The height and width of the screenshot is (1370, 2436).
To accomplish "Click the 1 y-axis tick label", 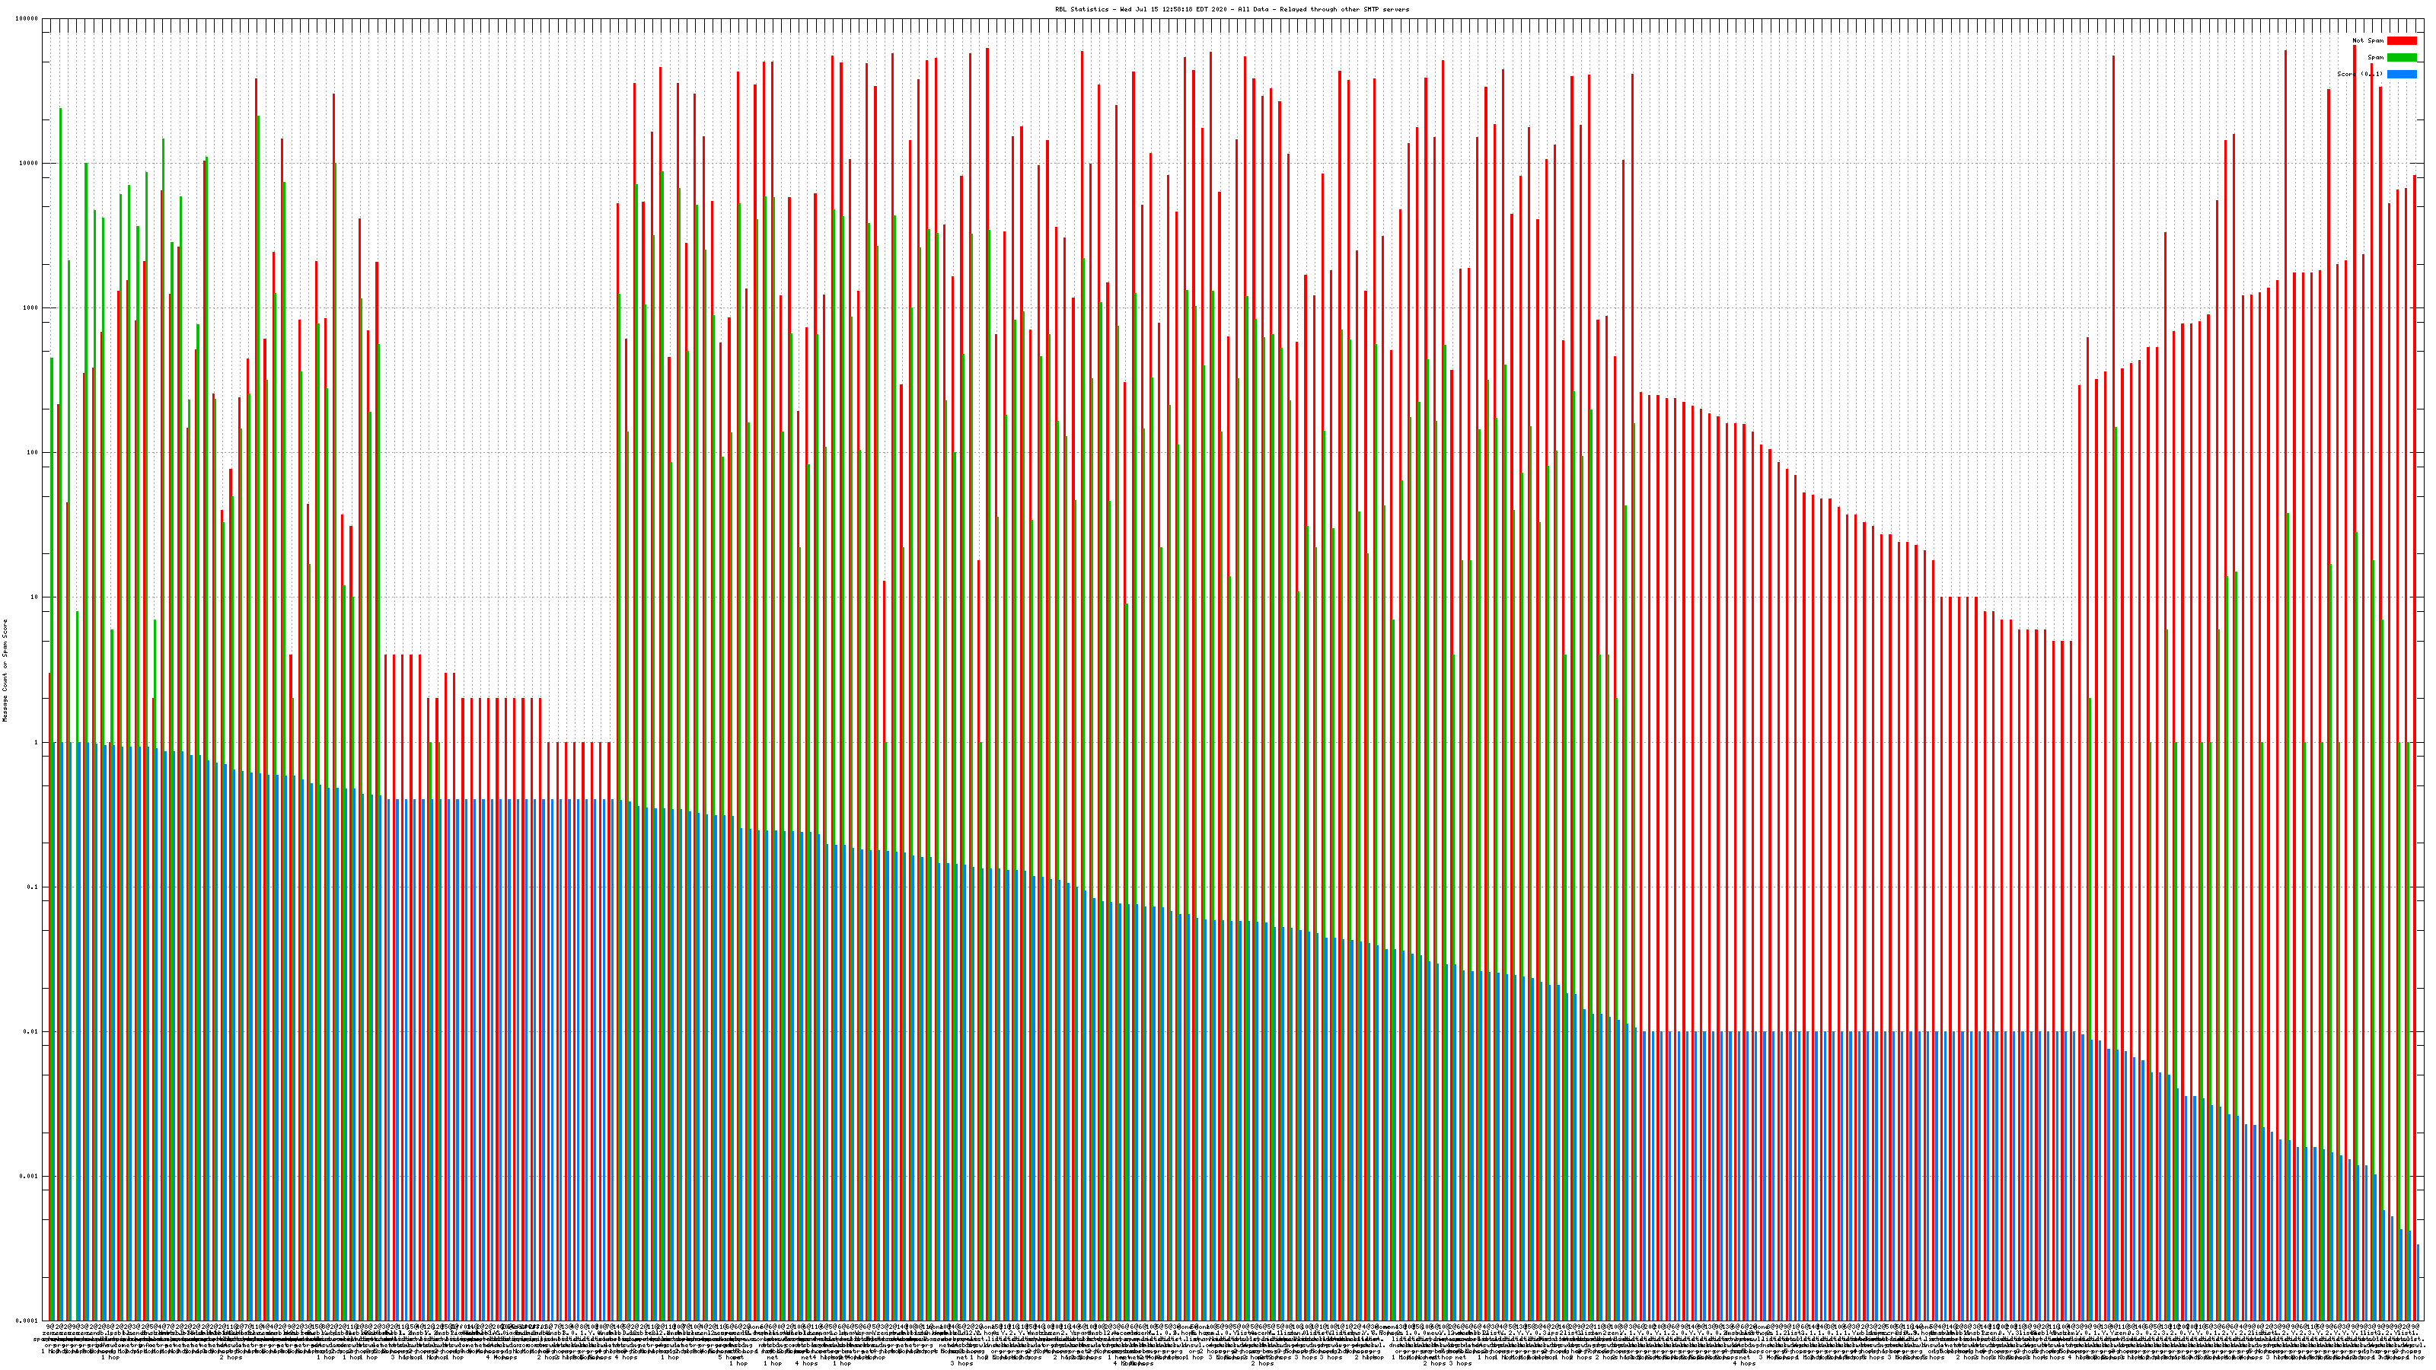I will [x=36, y=742].
